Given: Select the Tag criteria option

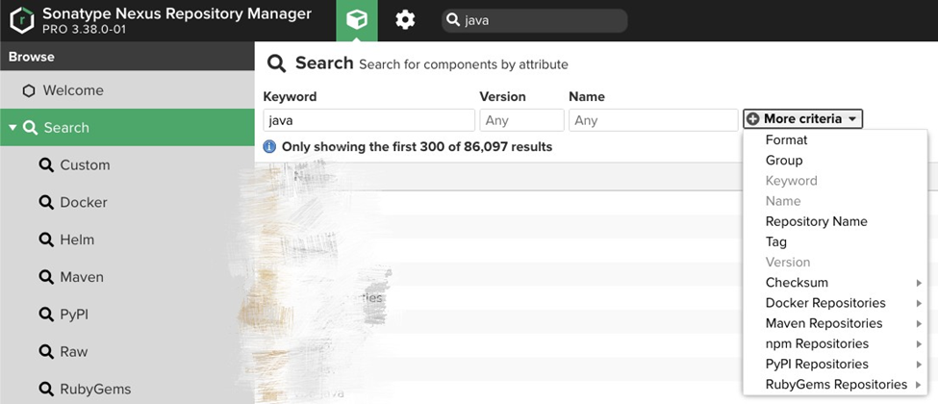Looking at the screenshot, I should [x=776, y=241].
